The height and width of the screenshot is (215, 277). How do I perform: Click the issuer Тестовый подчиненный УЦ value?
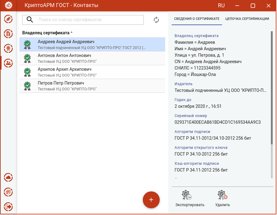[x=220, y=90]
